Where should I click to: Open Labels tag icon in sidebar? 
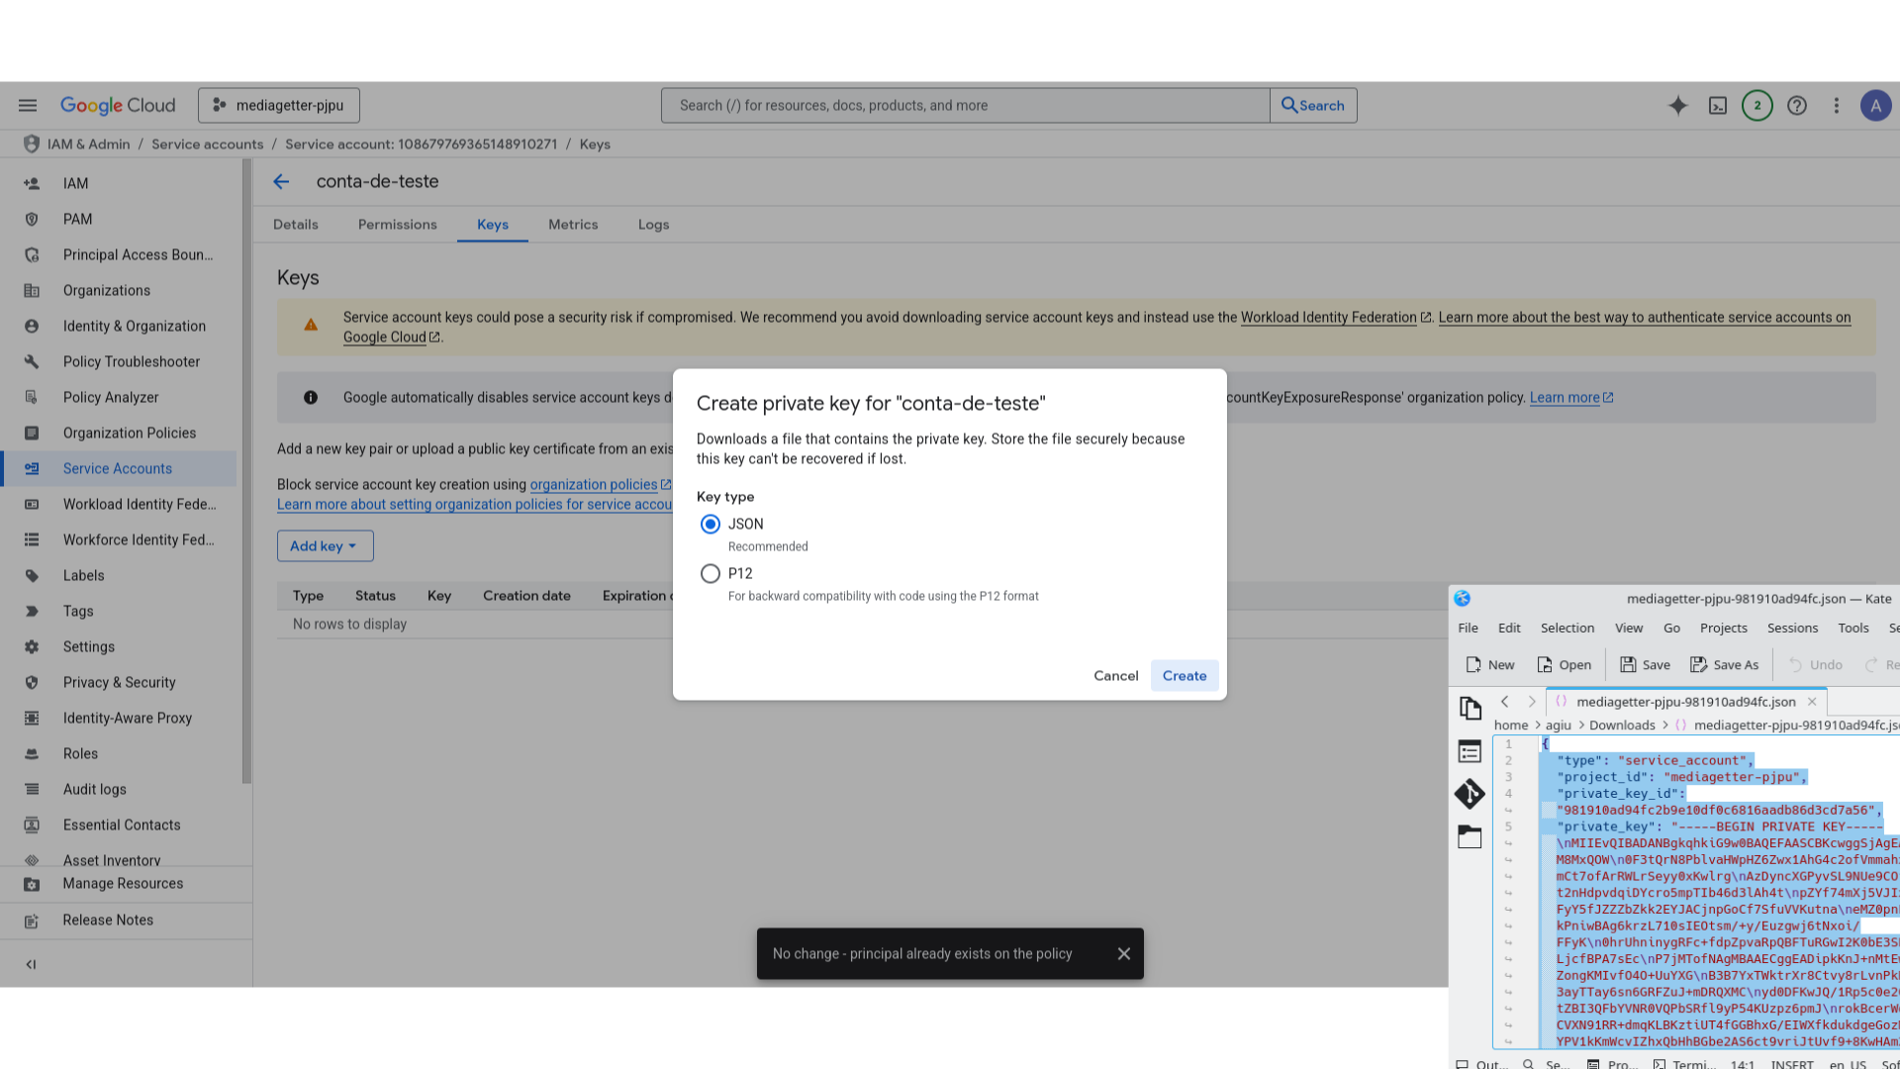coord(32,576)
